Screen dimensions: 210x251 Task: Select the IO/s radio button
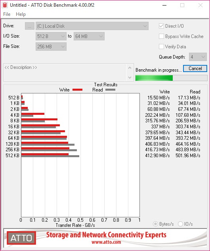(x=180, y=224)
